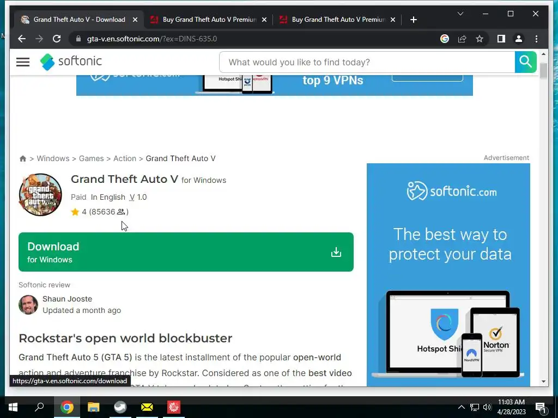Viewport: 558px width, 418px height.
Task: Open taskbar search magnifier
Action: (x=39, y=407)
